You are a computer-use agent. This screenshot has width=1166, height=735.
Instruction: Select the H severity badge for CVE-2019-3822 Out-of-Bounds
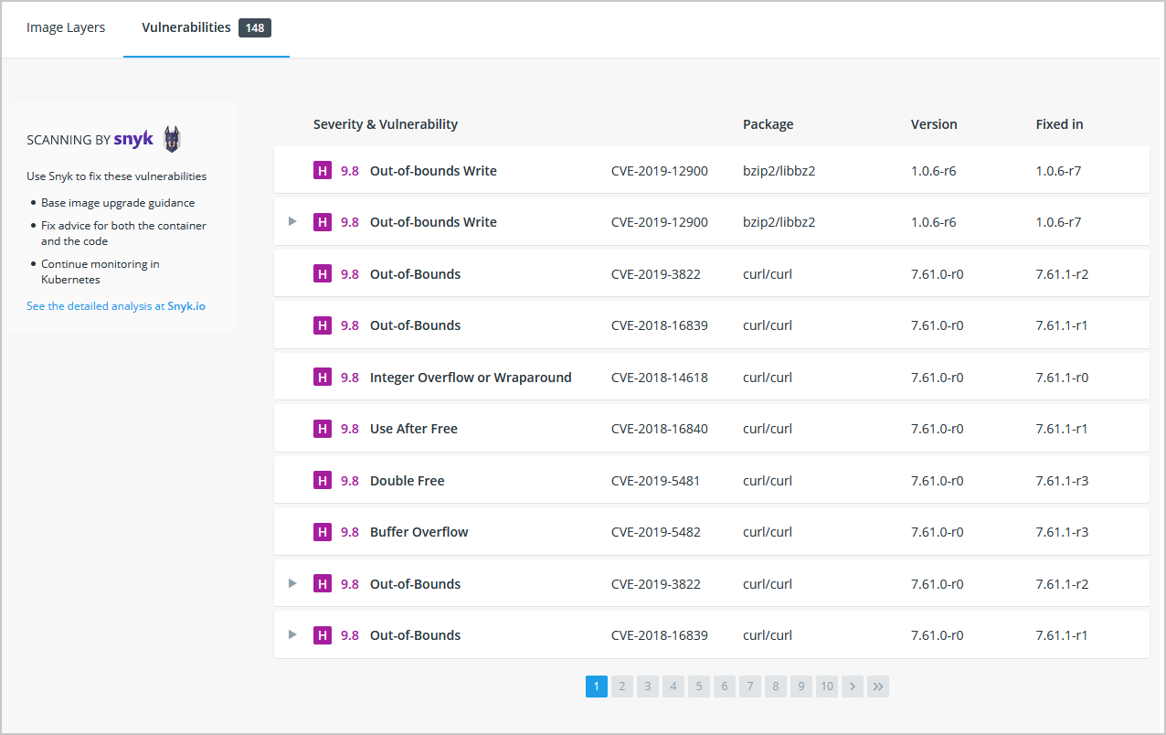coord(323,273)
